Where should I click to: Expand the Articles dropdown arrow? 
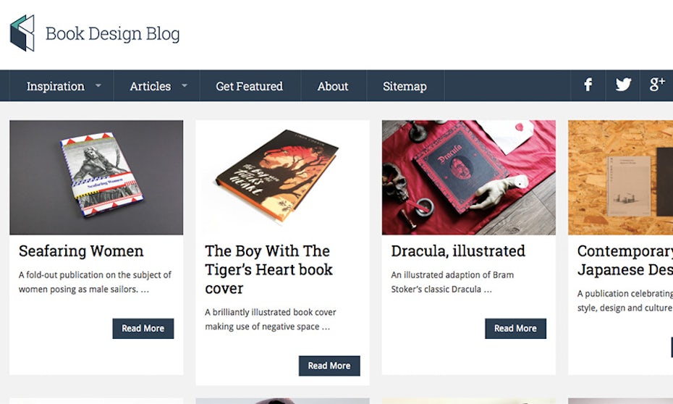point(185,85)
